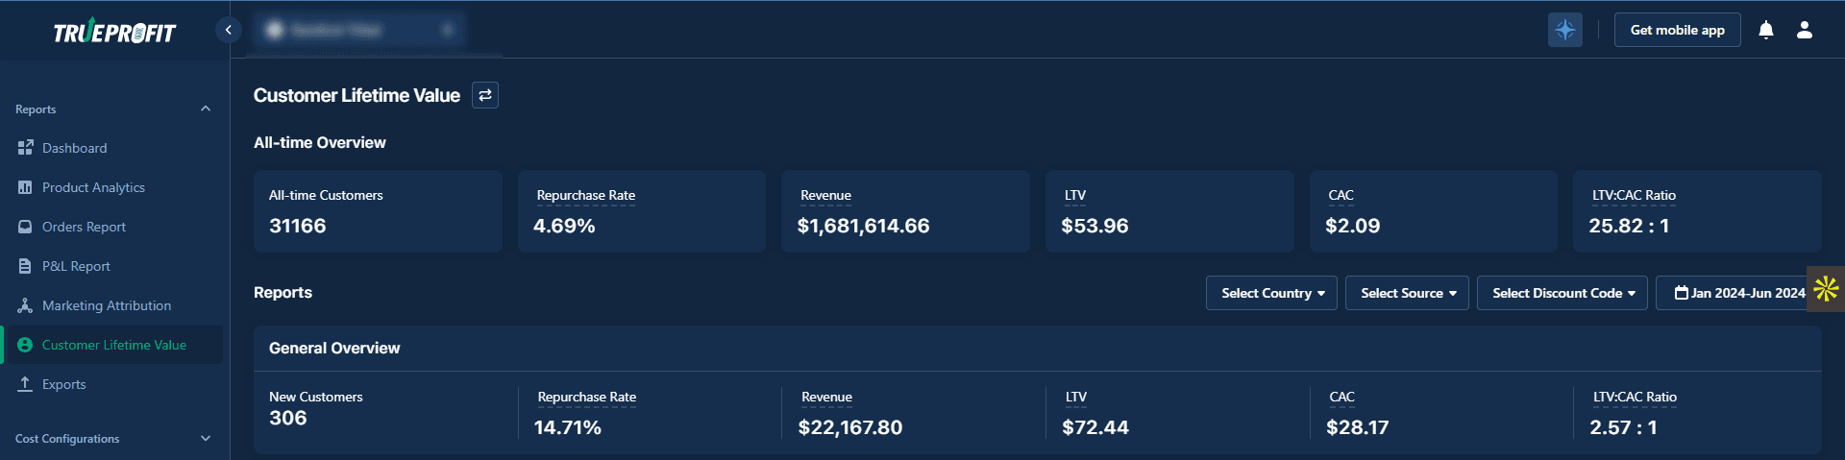Open the Select Source dropdown

(x=1407, y=293)
